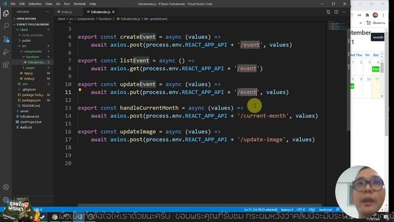Click Spaces: 4 in the status bar

[x=287, y=210]
